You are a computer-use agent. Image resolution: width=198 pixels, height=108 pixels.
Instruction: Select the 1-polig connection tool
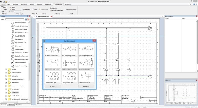(x=12, y=7)
